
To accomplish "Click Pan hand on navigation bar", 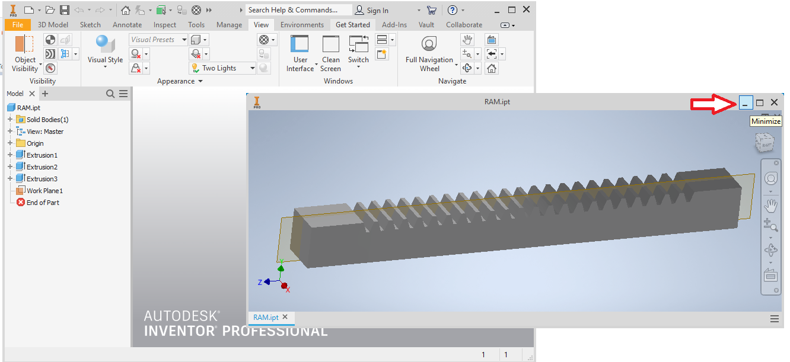I will (770, 206).
